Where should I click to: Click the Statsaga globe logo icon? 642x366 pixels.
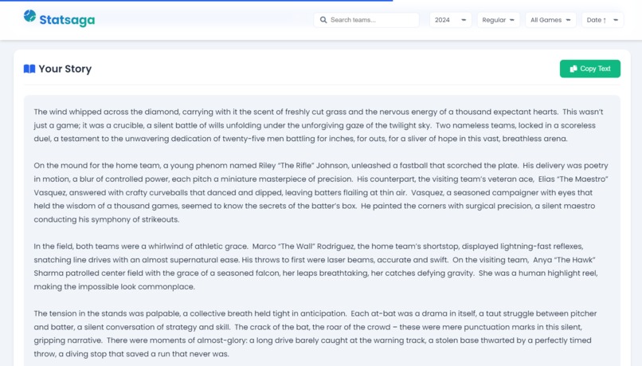29,16
